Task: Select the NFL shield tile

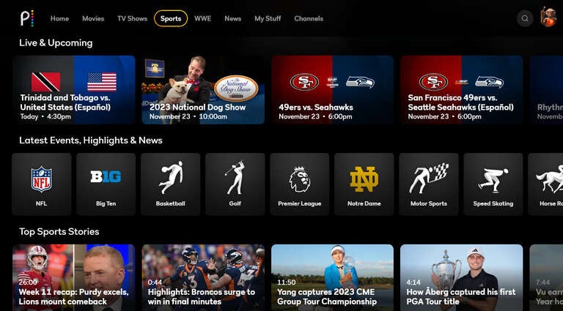Action: point(41,184)
